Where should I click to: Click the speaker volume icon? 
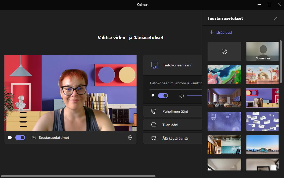tap(181, 96)
